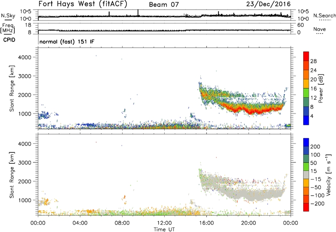Click the '-200' value on Velocity scale

click(318, 204)
